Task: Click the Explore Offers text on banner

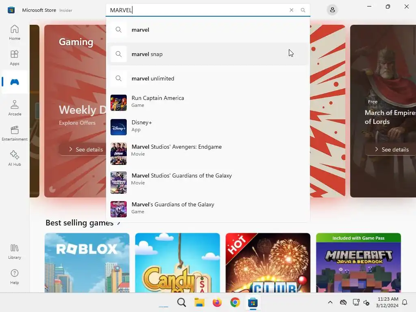Action: coord(77,123)
